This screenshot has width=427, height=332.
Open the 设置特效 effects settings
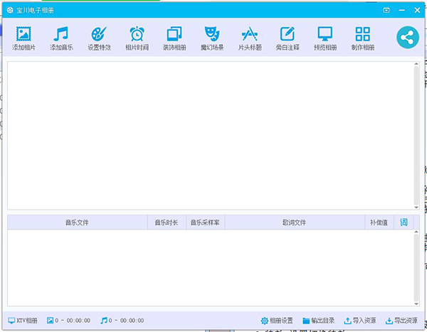click(x=99, y=38)
